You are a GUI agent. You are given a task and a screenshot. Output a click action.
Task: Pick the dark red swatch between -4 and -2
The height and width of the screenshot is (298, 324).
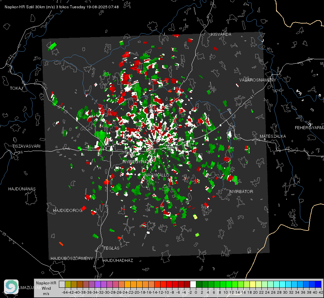click(187, 284)
